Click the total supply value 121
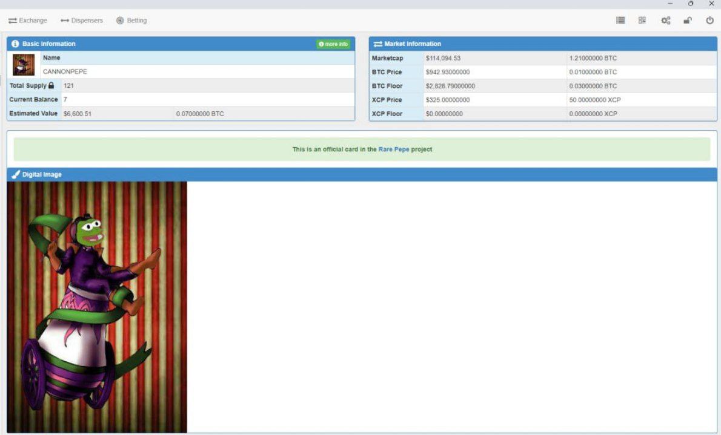 (x=68, y=85)
